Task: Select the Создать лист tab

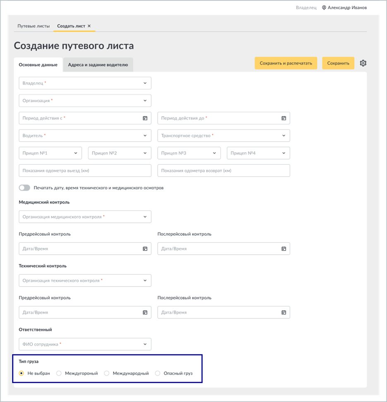Action: (x=71, y=26)
